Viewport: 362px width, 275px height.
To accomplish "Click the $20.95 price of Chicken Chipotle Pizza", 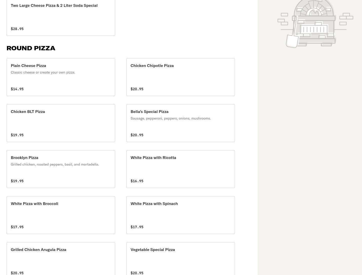I will point(137,89).
